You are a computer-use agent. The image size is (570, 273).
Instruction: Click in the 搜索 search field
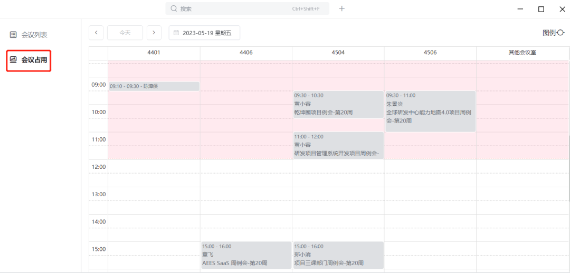[247, 9]
